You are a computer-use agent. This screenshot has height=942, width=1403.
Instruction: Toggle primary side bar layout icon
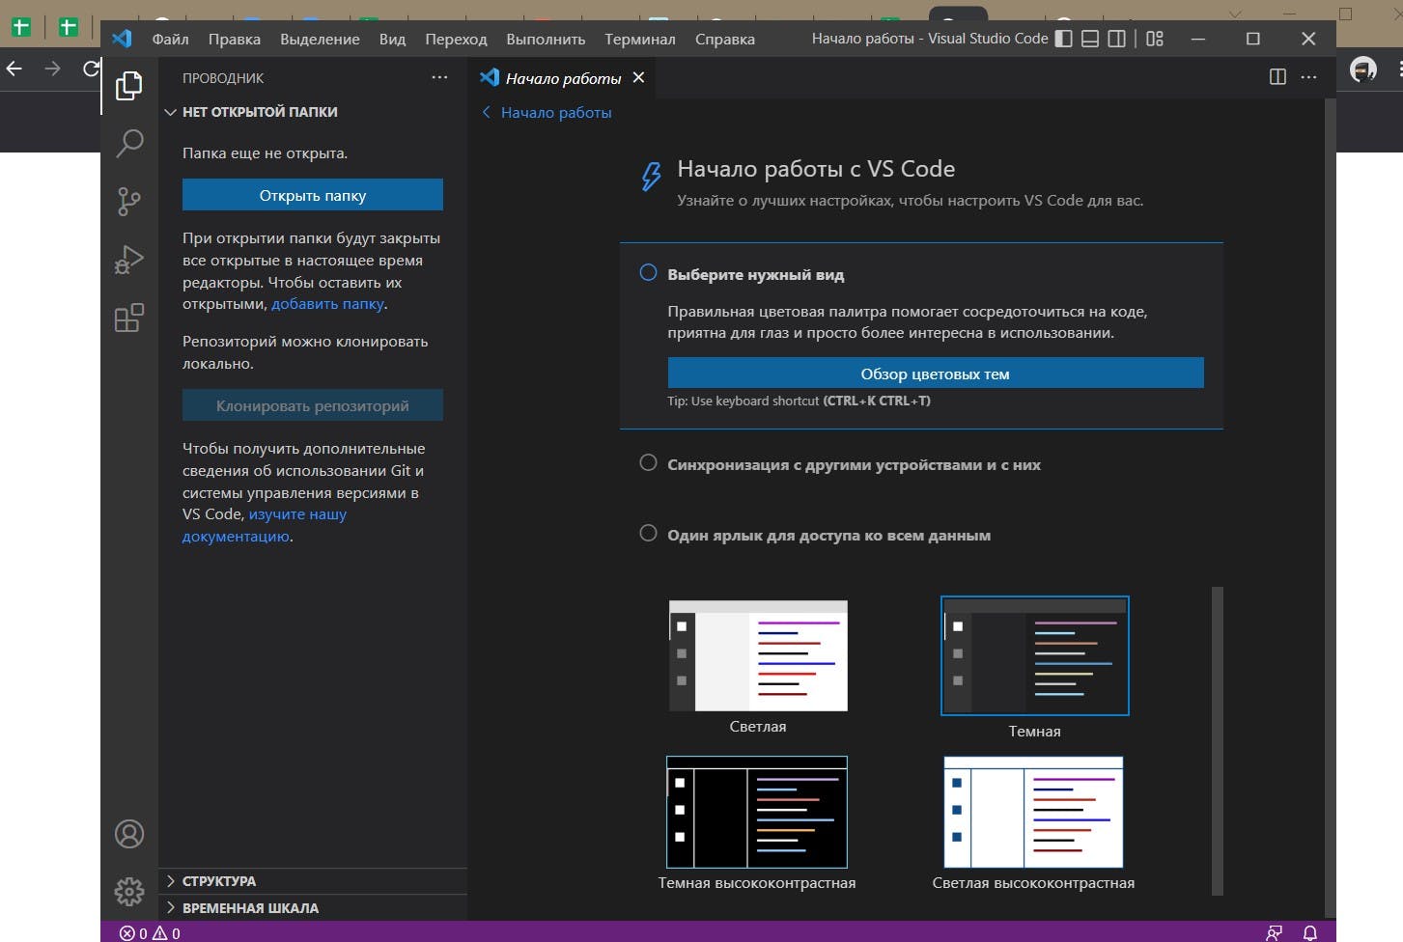1063,39
